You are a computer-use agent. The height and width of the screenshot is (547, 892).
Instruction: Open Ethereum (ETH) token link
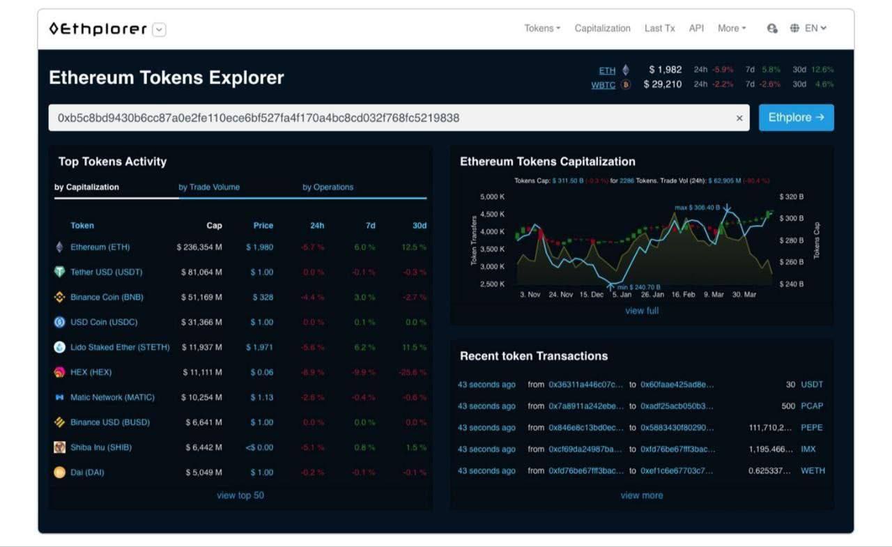click(x=100, y=247)
